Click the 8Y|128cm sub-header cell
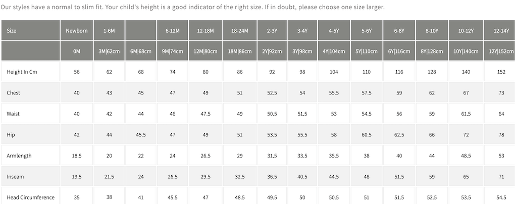The image size is (515, 204). pyautogui.click(x=432, y=52)
